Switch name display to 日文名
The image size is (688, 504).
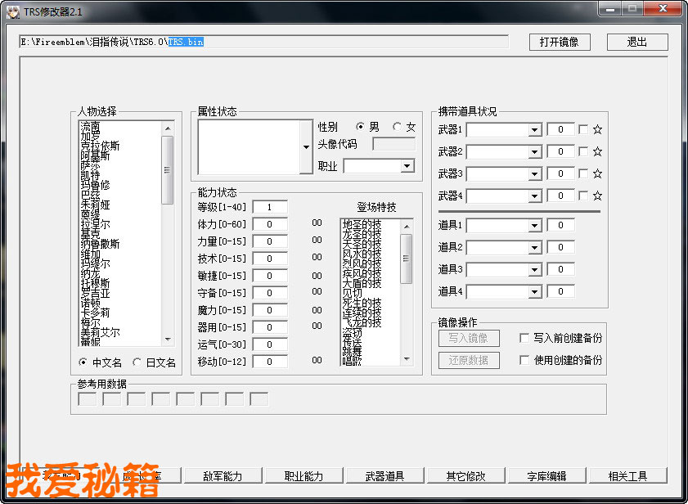pos(137,362)
